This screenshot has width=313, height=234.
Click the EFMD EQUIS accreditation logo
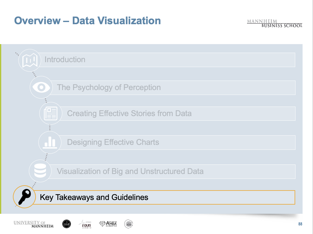(x=86, y=224)
